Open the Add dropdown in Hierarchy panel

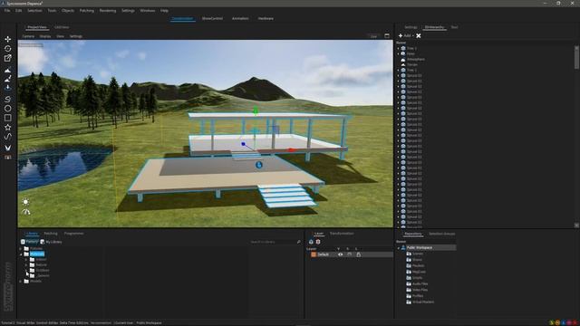[406, 36]
